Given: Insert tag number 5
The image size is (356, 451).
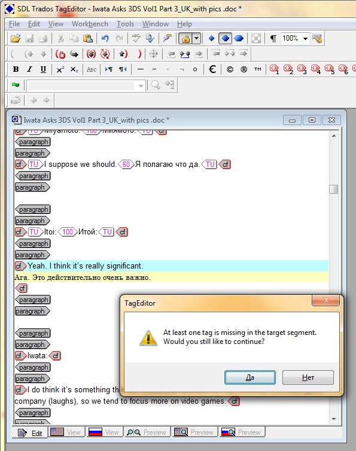Looking at the screenshot, I should (330, 69).
